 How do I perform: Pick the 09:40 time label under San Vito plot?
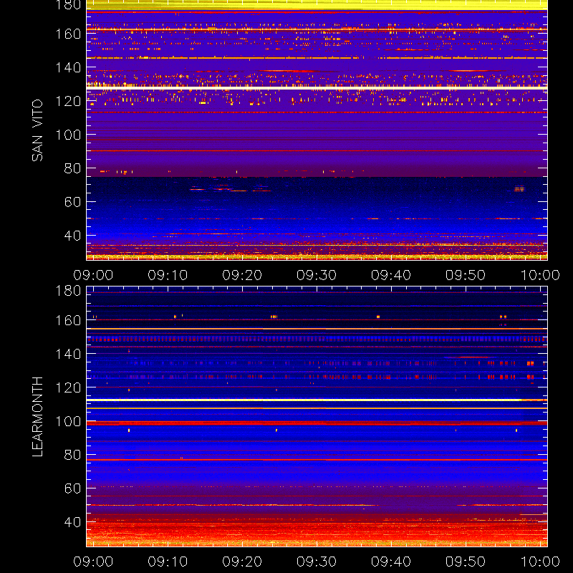coord(391,275)
